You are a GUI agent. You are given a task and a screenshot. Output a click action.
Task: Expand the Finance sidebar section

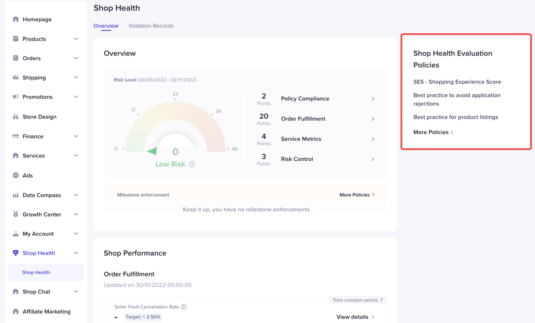click(76, 136)
